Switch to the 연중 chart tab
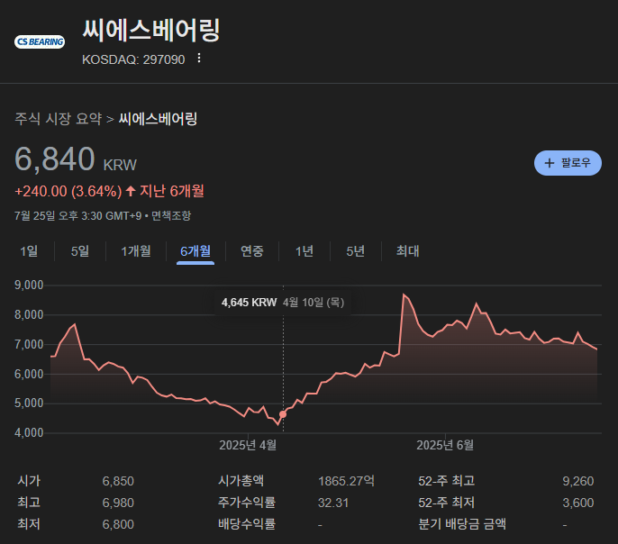 [x=252, y=251]
